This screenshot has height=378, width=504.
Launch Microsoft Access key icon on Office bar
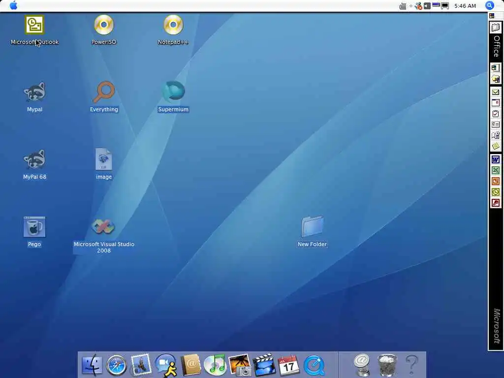click(x=495, y=203)
